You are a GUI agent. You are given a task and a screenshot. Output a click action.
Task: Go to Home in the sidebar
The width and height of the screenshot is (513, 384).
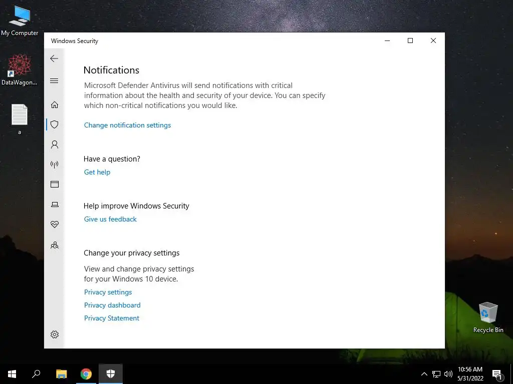[55, 105]
